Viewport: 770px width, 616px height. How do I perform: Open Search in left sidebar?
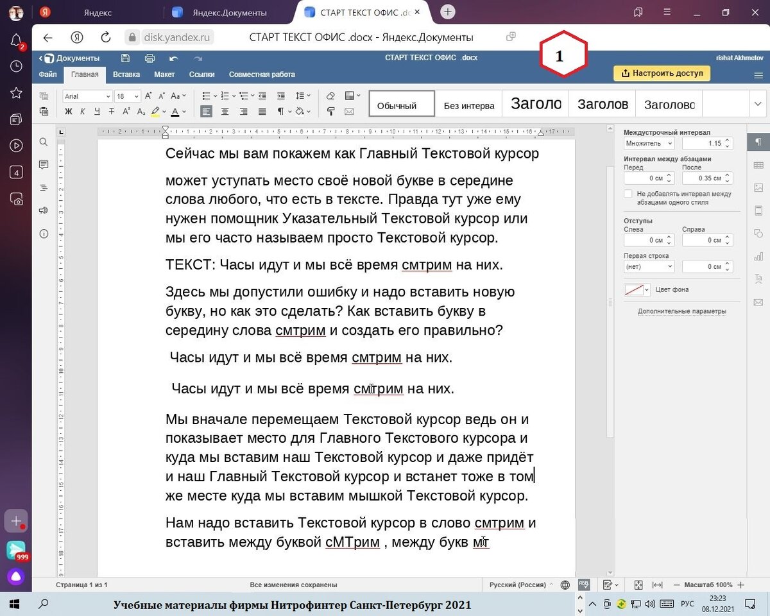tap(44, 142)
